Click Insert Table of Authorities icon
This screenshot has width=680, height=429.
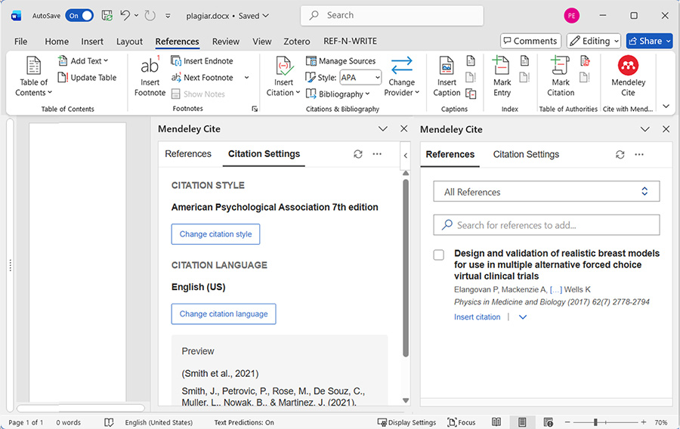(x=585, y=60)
